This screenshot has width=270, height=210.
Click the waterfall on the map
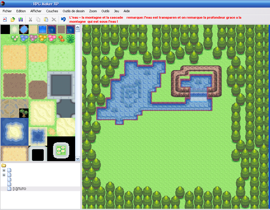(198, 95)
